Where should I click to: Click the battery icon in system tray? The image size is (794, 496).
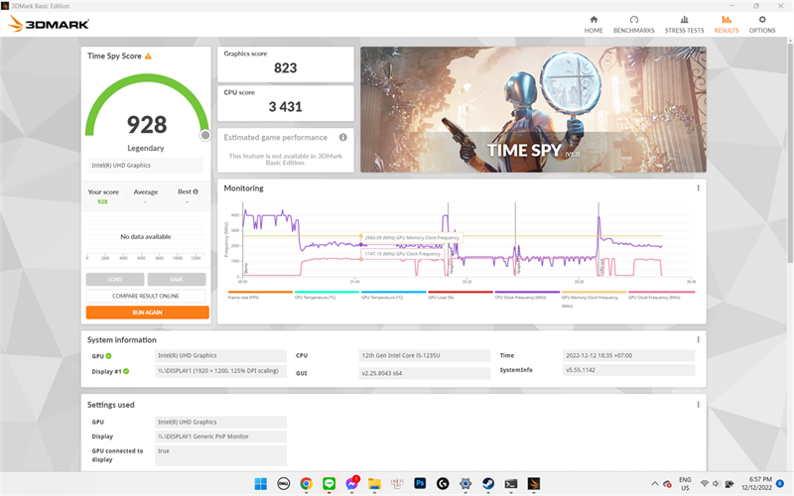coord(729,484)
